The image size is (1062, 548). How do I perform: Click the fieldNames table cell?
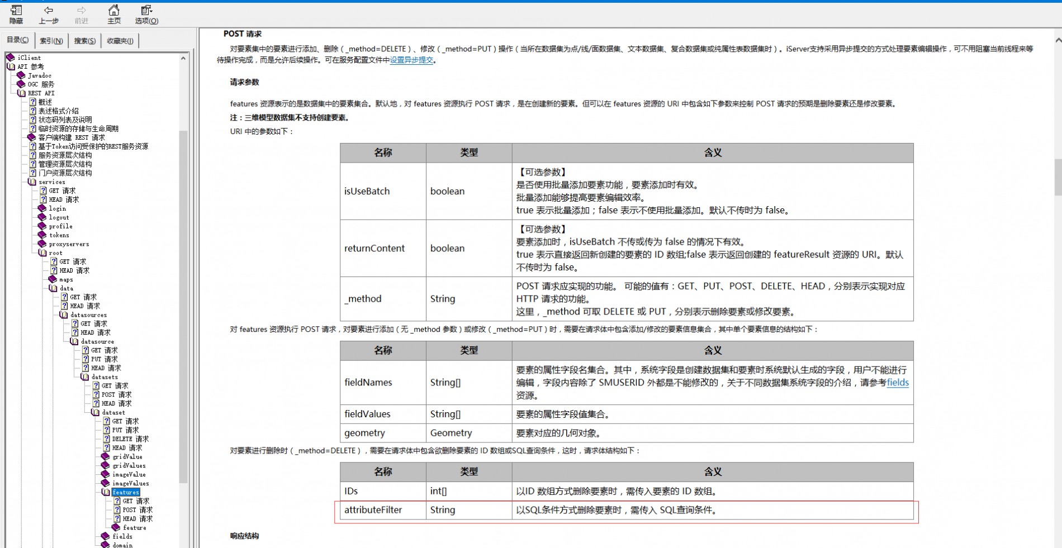tap(383, 383)
